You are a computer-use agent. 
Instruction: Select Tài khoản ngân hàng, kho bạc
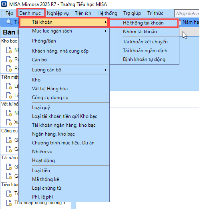(64, 125)
